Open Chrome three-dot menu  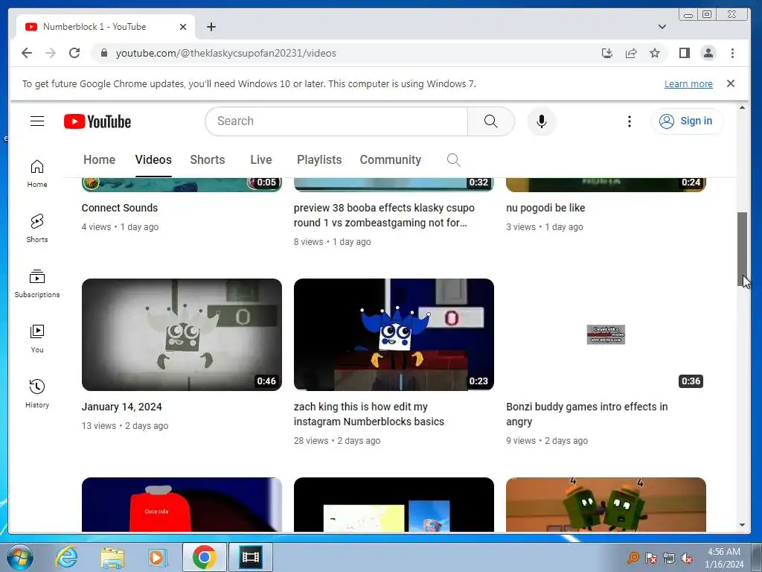coord(732,53)
